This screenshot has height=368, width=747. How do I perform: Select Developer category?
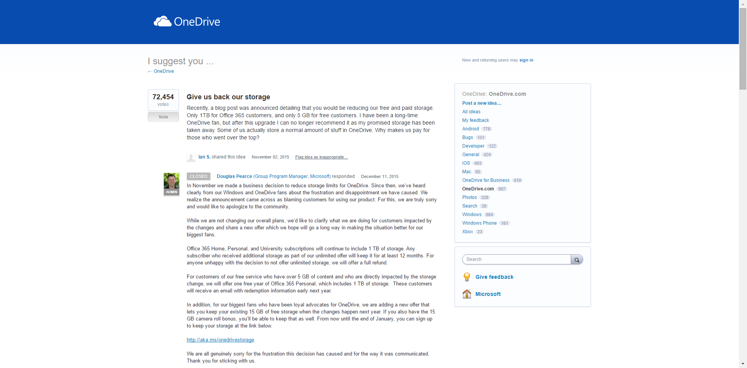click(473, 146)
